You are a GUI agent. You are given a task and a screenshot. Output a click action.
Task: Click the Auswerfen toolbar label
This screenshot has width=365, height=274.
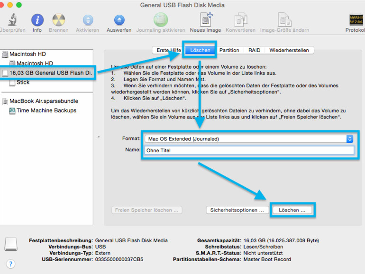pos(119,30)
